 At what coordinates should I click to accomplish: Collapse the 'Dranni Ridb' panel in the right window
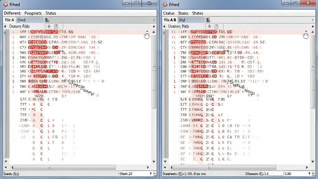pyautogui.click(x=164, y=26)
